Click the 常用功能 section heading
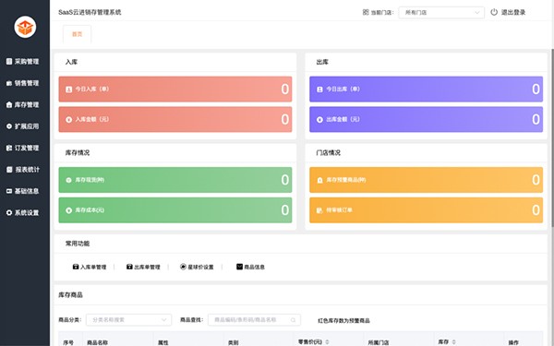This screenshot has width=554, height=346. 78,244
